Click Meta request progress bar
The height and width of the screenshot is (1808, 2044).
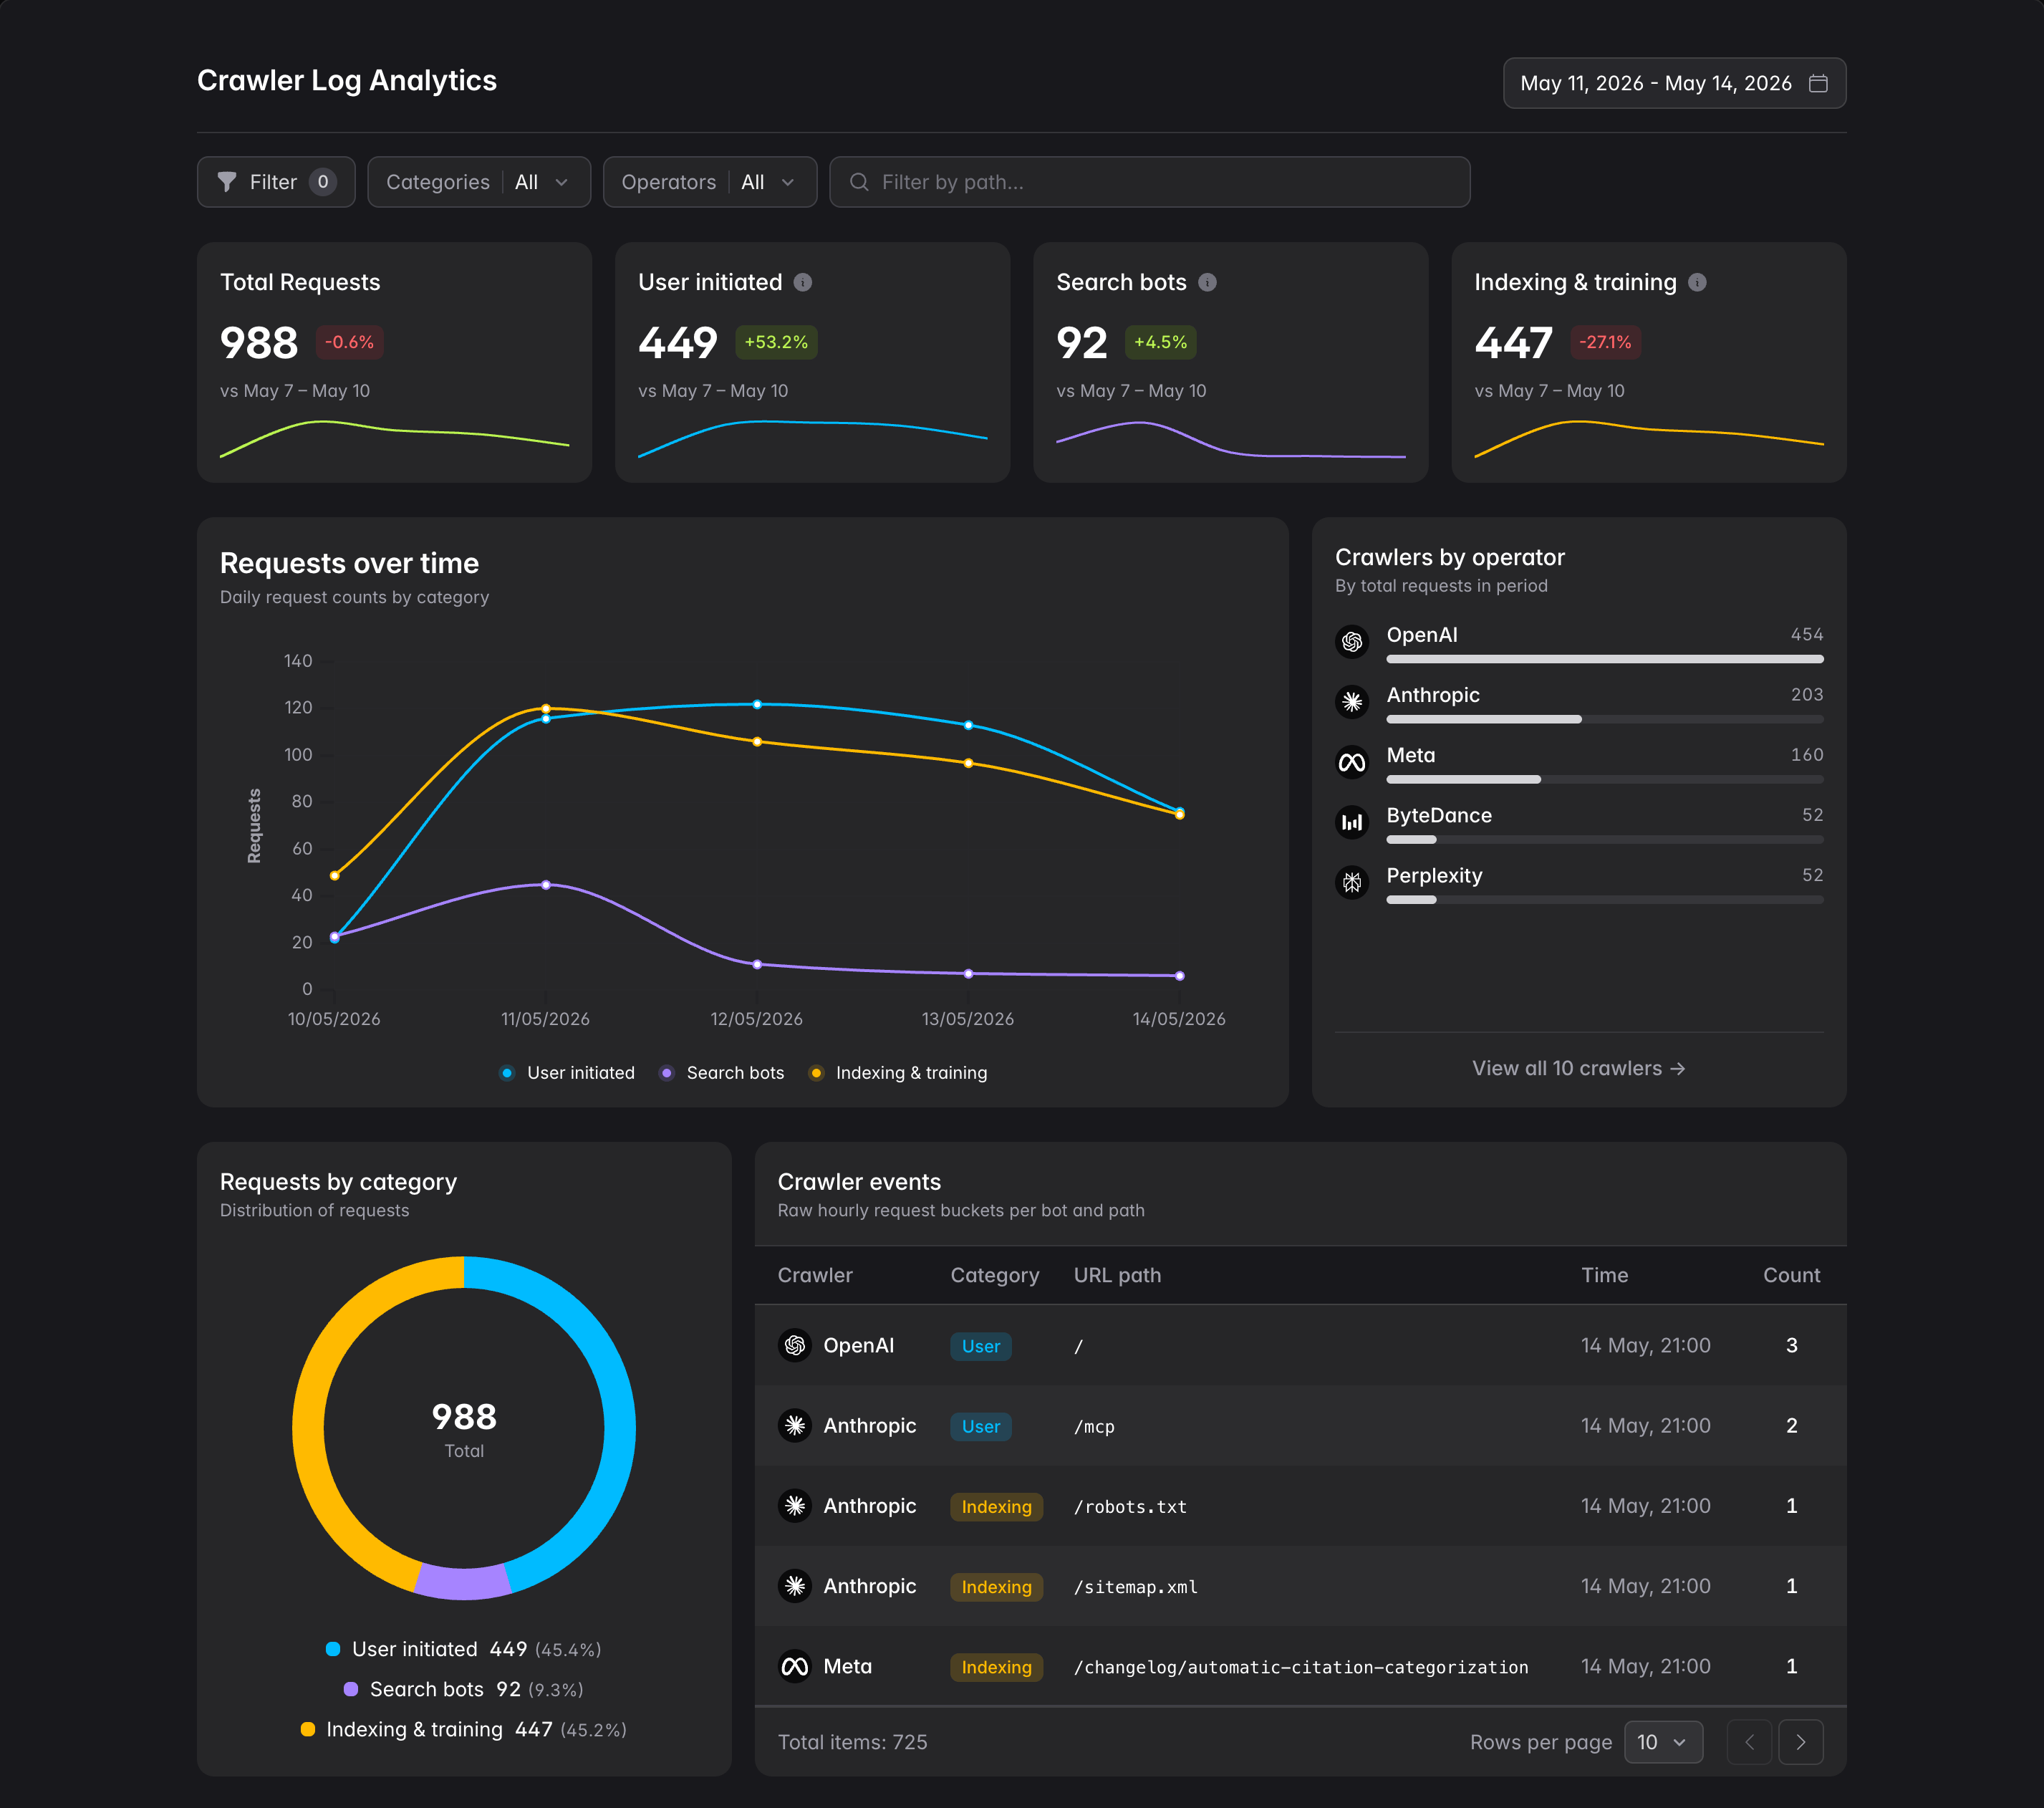tap(1605, 779)
